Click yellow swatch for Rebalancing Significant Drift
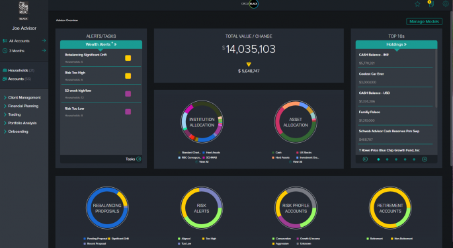Image resolution: width=453 pixels, height=248 pixels. [x=128, y=58]
